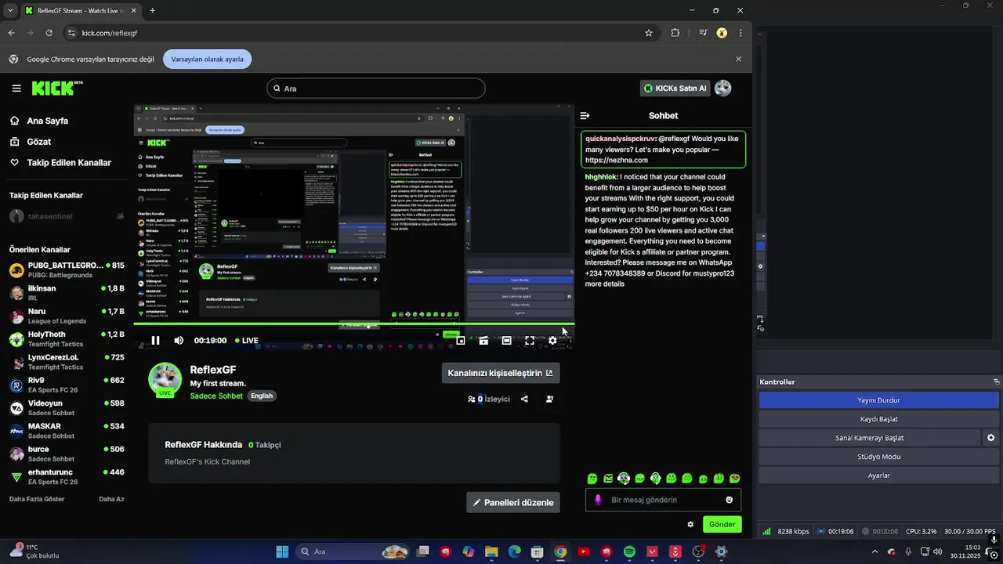The width and height of the screenshot is (1003, 564).
Task: Click the English language tag
Action: pos(262,396)
